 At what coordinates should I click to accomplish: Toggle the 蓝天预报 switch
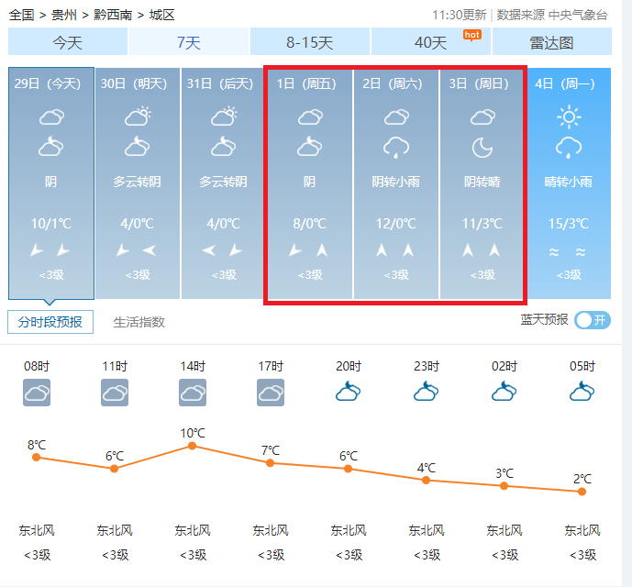coord(593,320)
